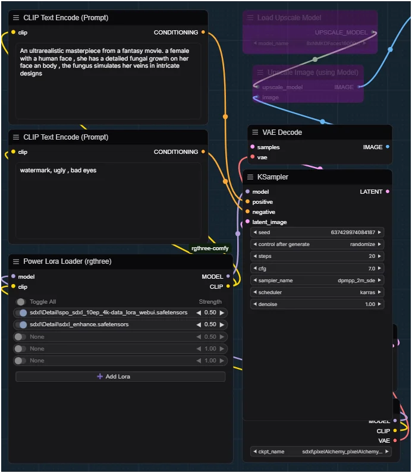Click hamburger icon on Power Lora Loader node
This screenshot has width=412, height=473.
coord(16,261)
